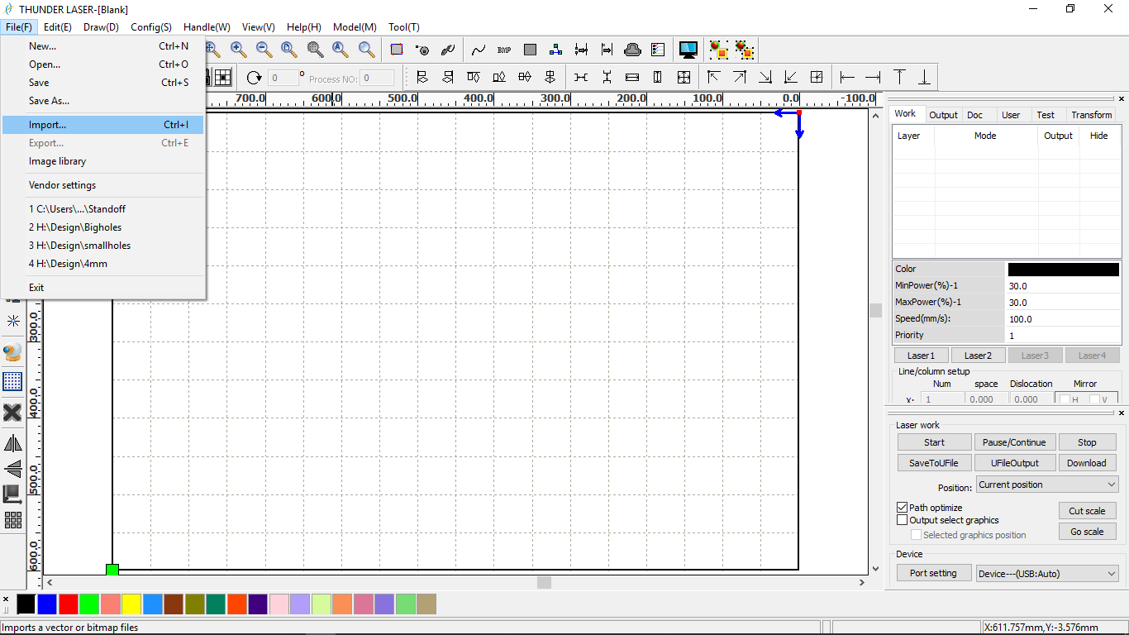
Task: Click the Stop button
Action: tap(1087, 442)
